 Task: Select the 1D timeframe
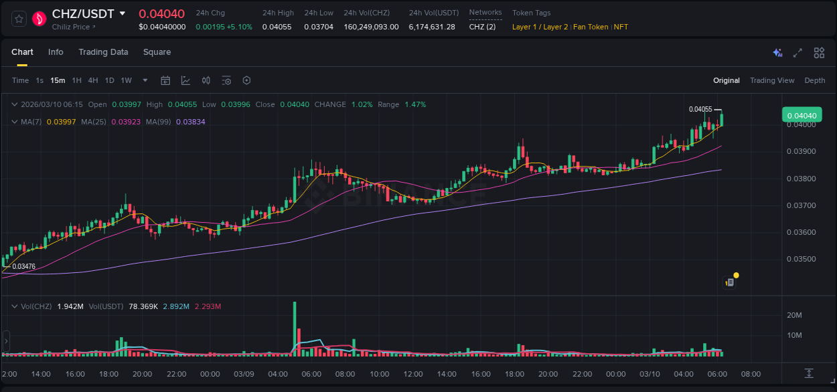click(x=109, y=80)
